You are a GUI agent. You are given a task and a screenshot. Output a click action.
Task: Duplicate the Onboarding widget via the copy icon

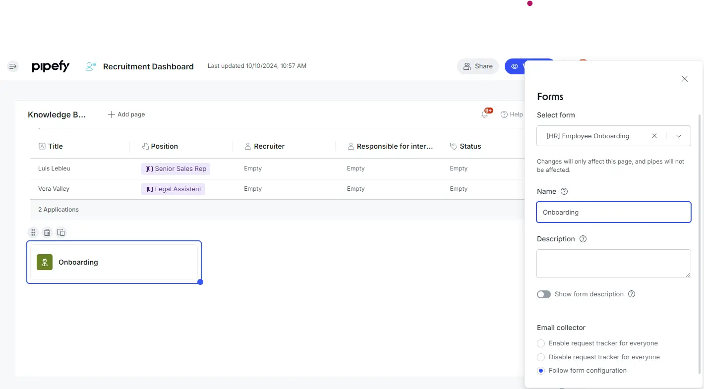pos(61,232)
